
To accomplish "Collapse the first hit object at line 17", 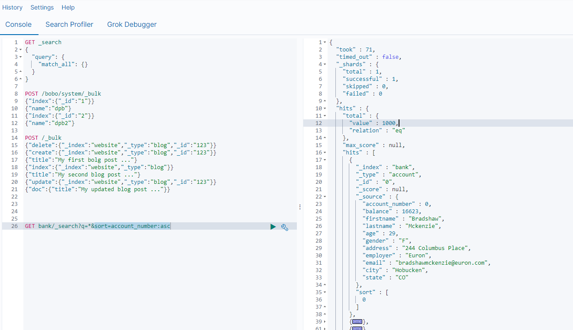I will pos(325,160).
